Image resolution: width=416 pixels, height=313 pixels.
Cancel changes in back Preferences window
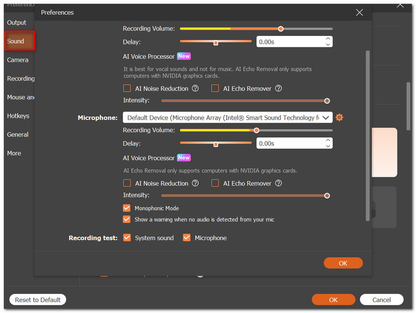tap(382, 299)
